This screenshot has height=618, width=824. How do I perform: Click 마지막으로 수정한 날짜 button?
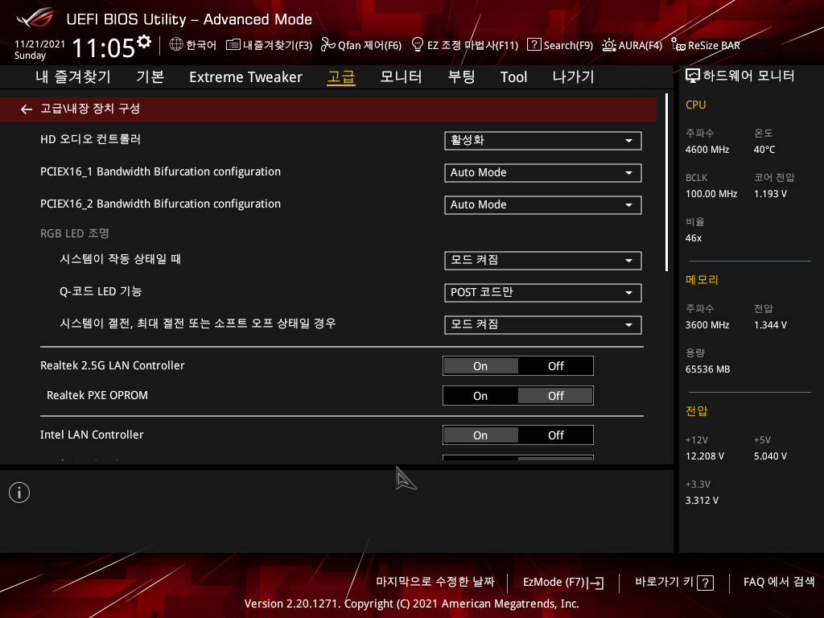click(x=435, y=583)
